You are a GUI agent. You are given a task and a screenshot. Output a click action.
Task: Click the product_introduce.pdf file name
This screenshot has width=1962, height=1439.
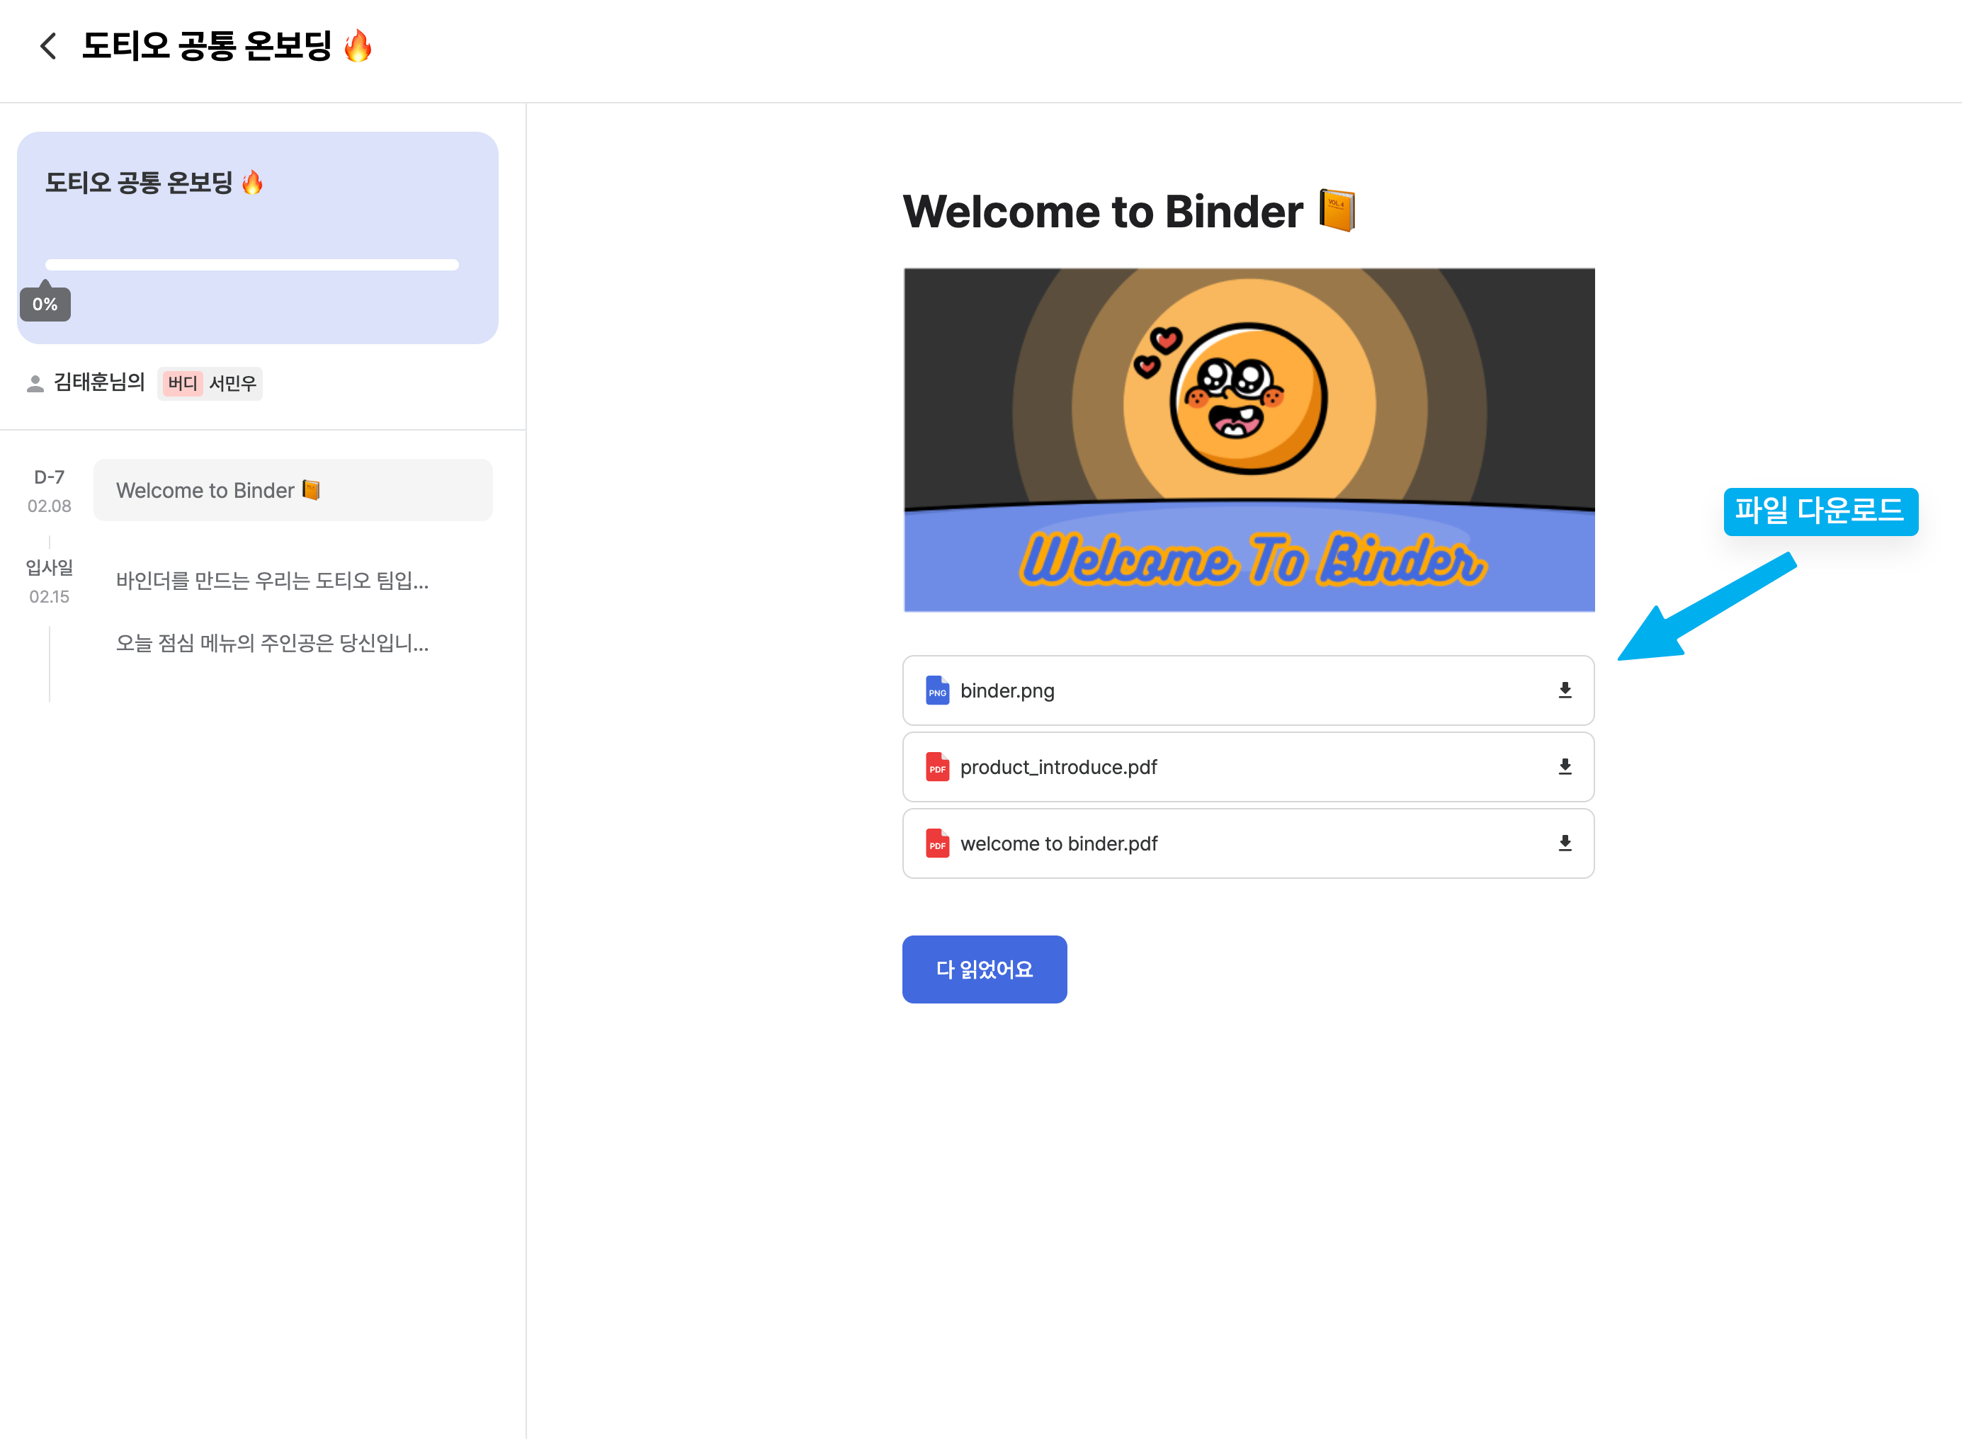1058,768
